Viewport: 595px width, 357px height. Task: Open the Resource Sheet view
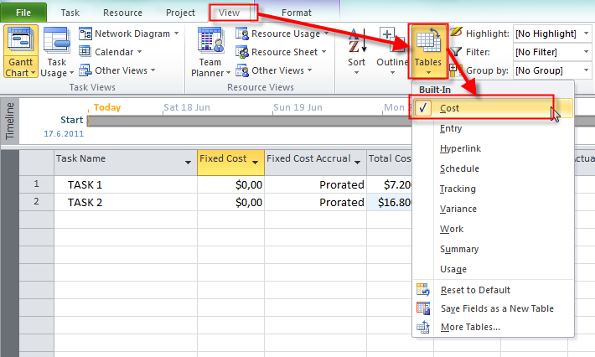[x=280, y=52]
